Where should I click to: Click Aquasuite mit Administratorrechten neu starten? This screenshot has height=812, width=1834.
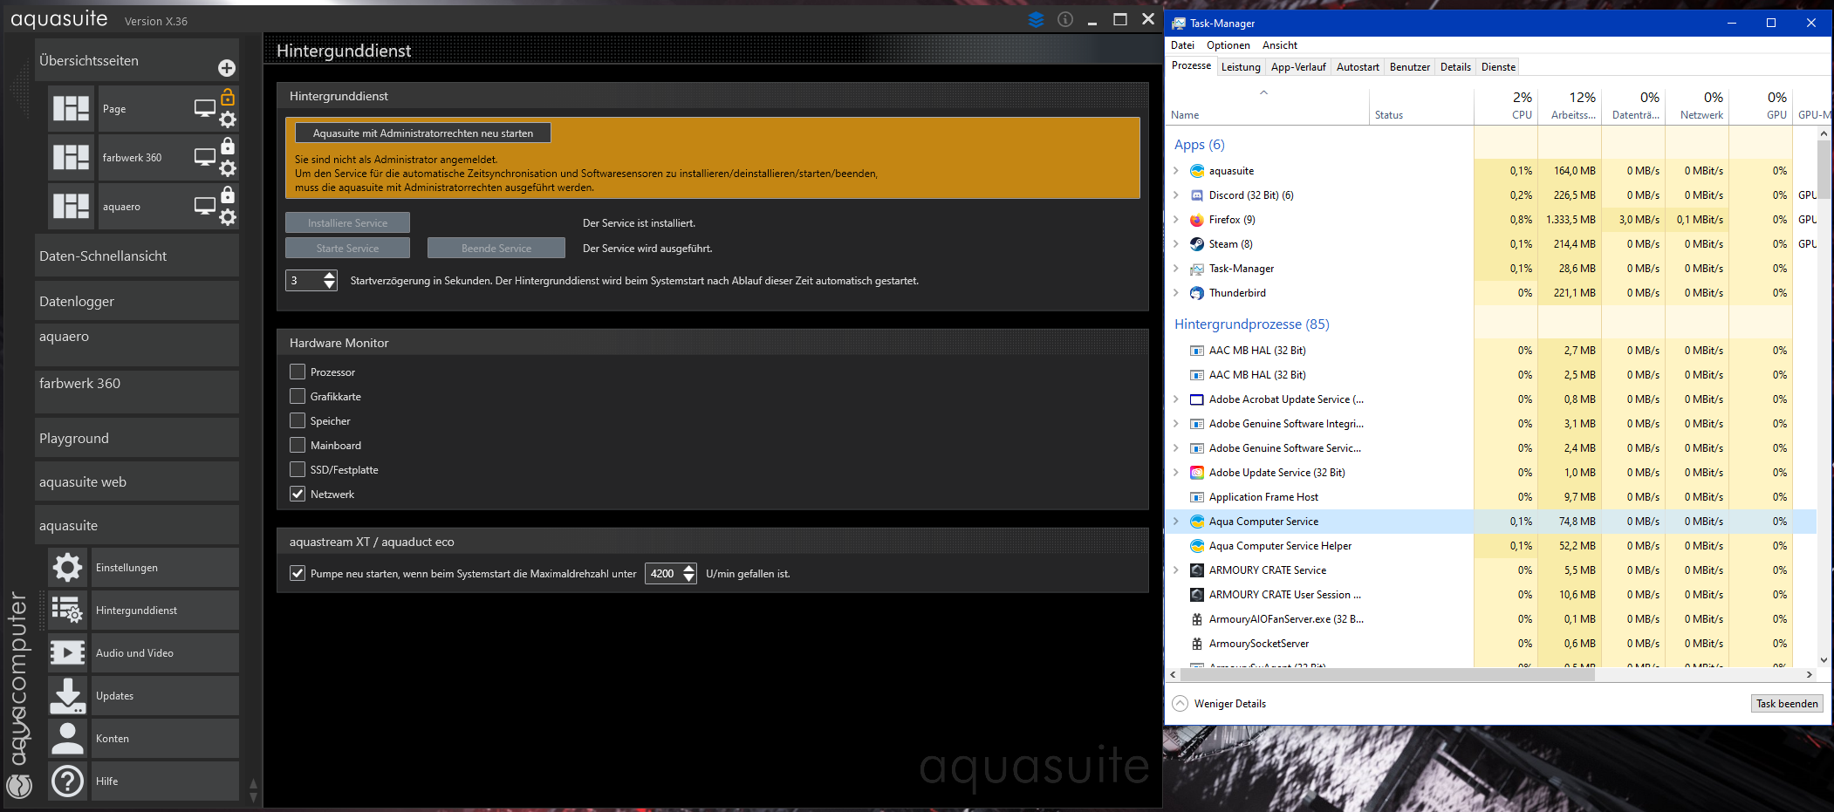(422, 133)
